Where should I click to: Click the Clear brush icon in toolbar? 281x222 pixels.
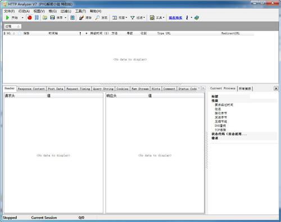point(81,17)
